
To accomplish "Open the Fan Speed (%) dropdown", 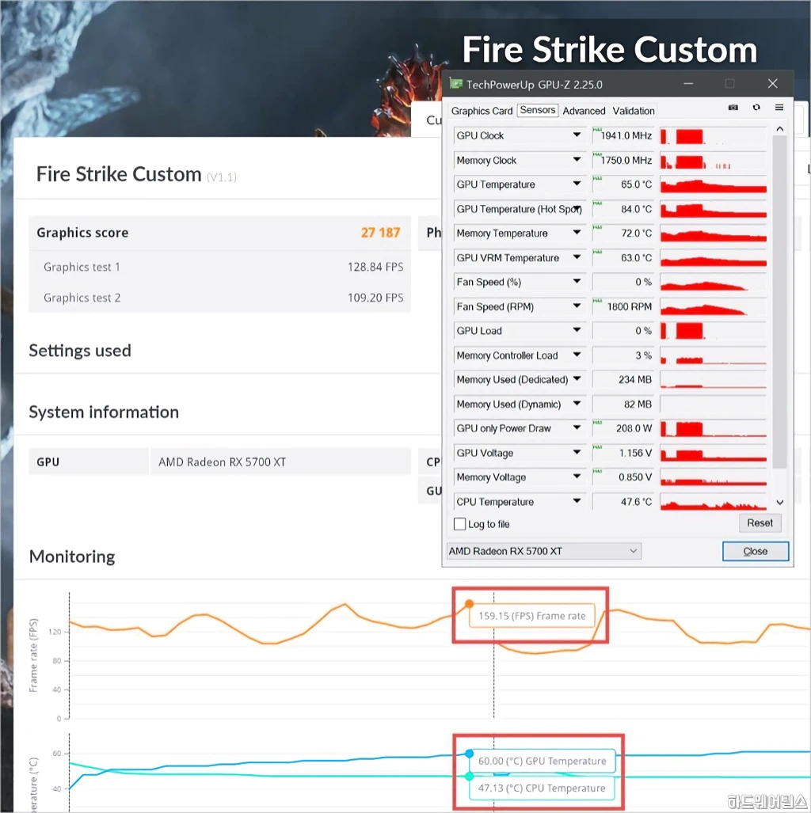I will (x=577, y=282).
